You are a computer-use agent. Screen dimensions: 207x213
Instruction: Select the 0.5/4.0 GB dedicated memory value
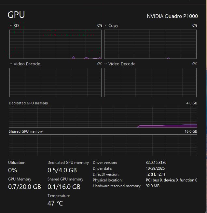click(x=62, y=170)
